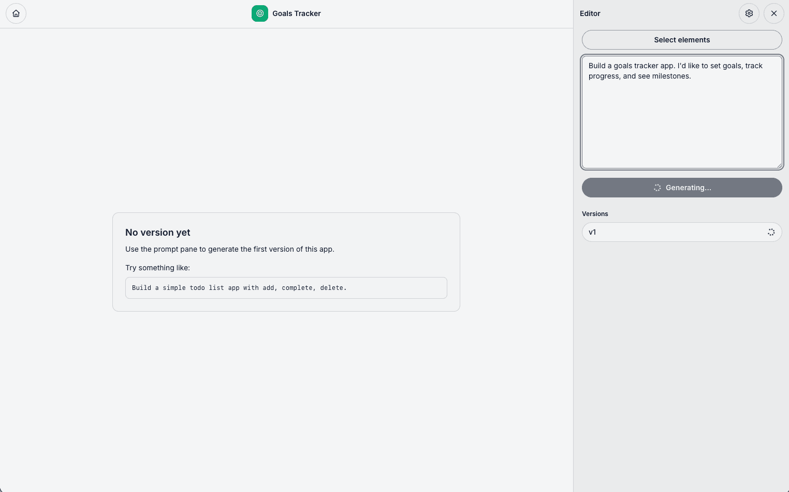This screenshot has width=789, height=492.
Task: Click the No version yet card
Action: (286, 262)
